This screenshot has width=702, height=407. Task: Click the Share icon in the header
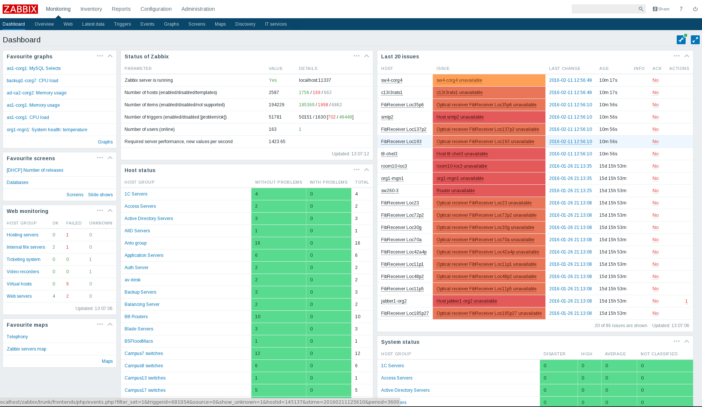661,9
